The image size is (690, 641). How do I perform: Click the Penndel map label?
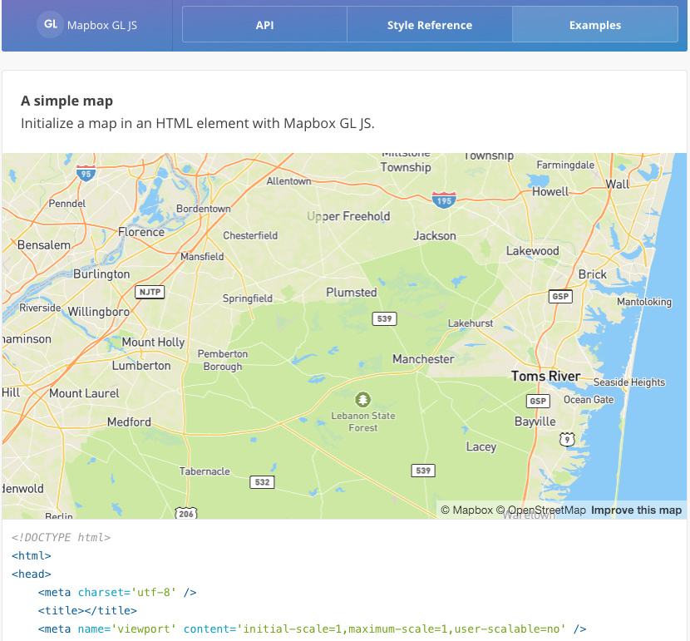[67, 203]
